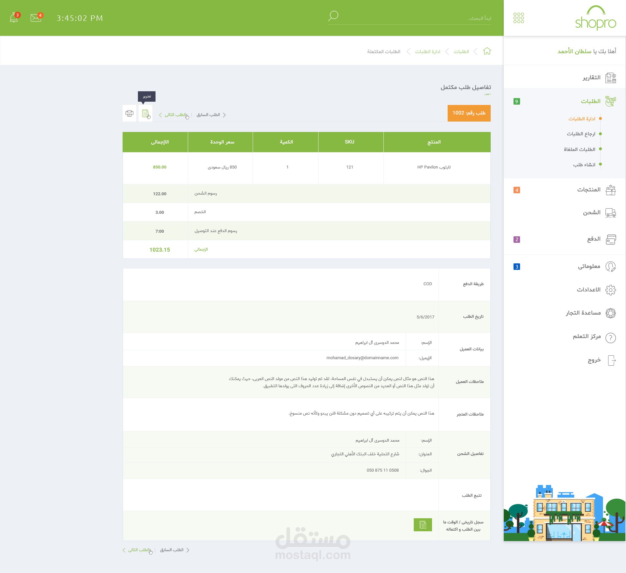Click the ادارة الطلبات breadcrumb link

click(427, 51)
